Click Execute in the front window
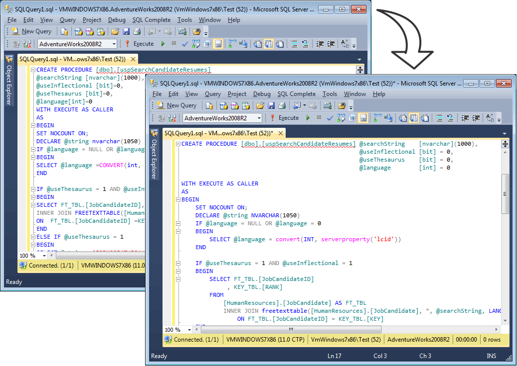Image resolution: width=517 pixels, height=366 pixels. tap(285, 118)
